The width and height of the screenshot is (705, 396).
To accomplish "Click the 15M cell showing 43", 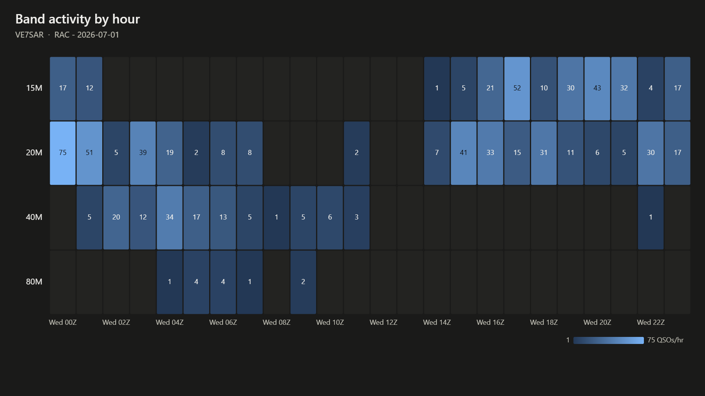I will click(x=597, y=88).
